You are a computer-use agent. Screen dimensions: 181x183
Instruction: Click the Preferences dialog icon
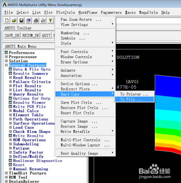(6, 53)
